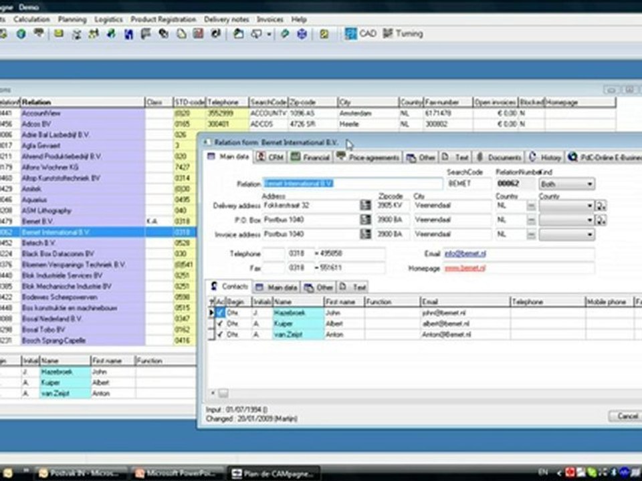Open the Logistics menu
642x481 pixels.
[x=108, y=19]
